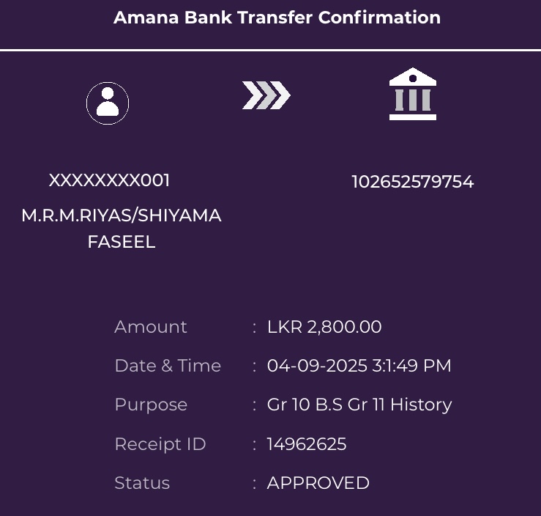541x516 pixels.
Task: Click the triple chevron transfer arrow icon
Action: [x=266, y=95]
